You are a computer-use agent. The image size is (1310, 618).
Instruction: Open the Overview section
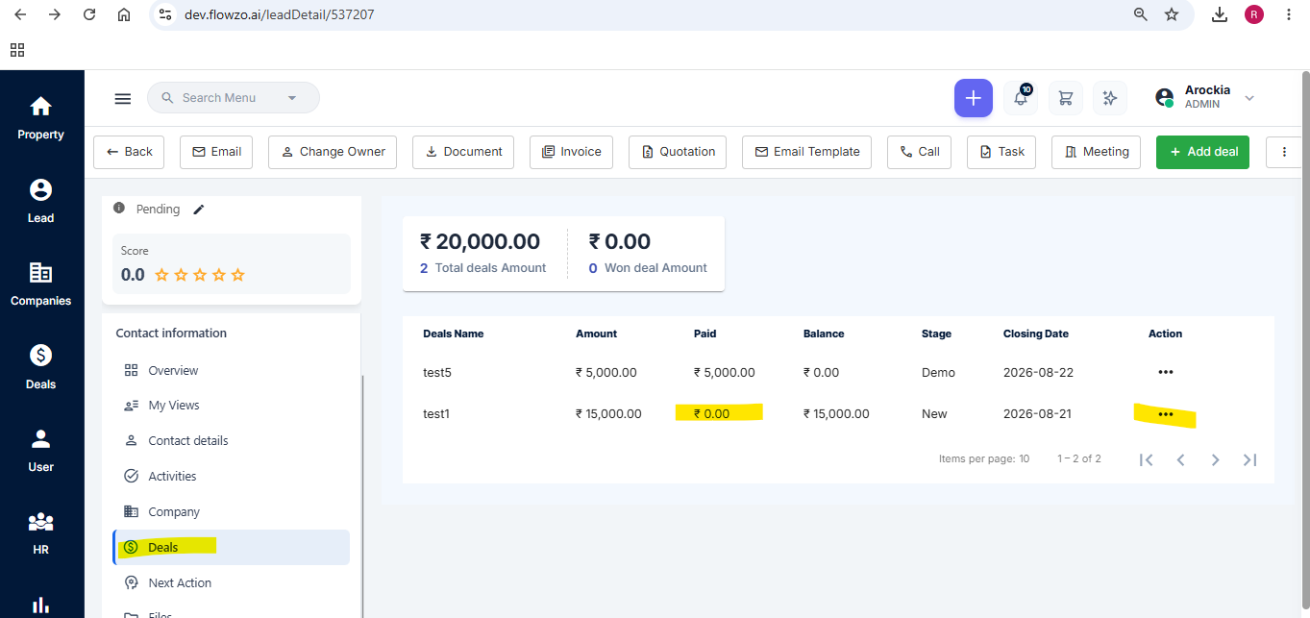(173, 371)
